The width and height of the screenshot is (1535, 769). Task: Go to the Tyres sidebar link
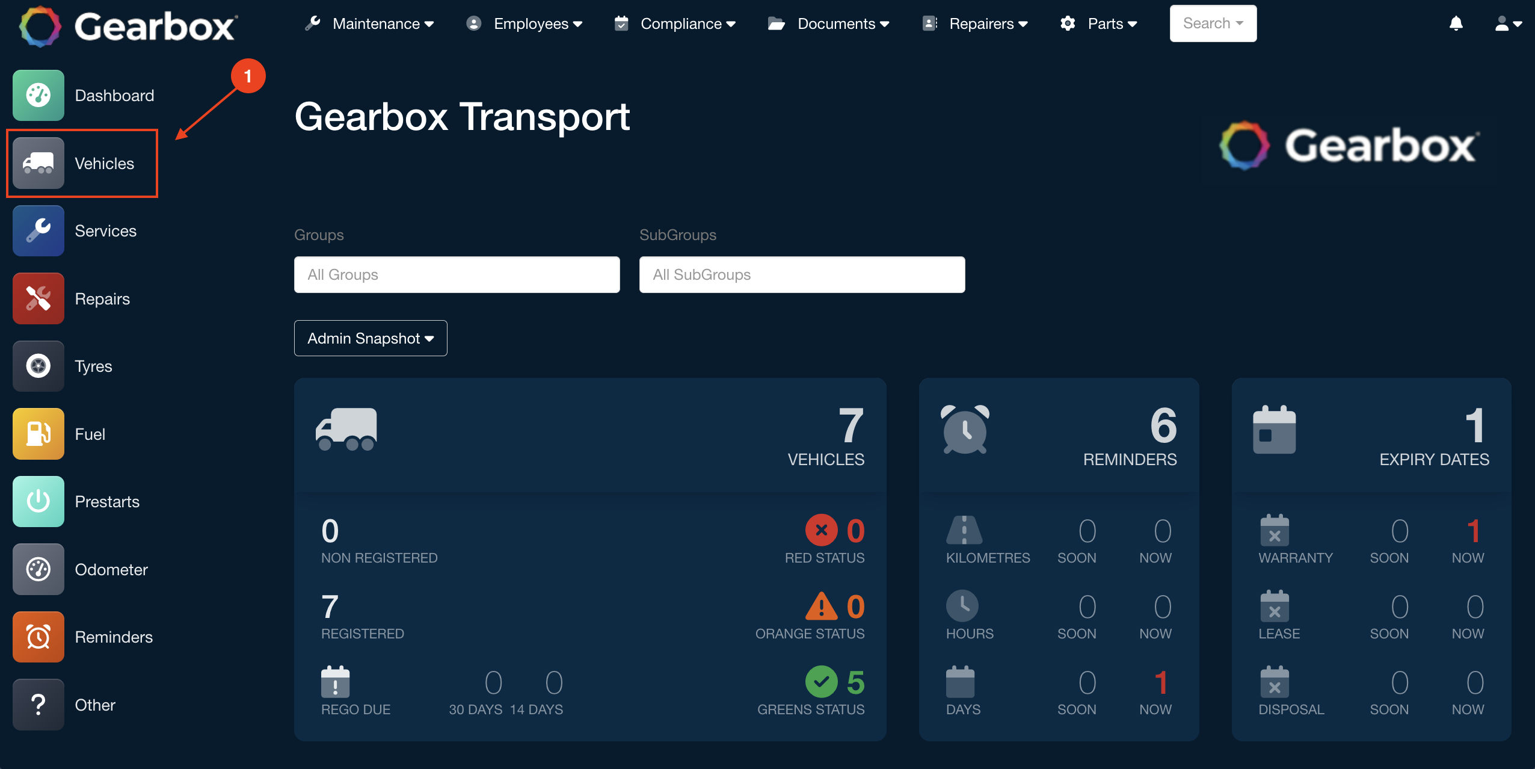click(93, 366)
